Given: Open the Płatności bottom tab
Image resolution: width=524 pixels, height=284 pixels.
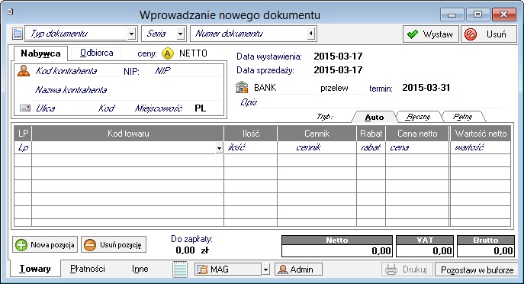Looking at the screenshot, I should (x=88, y=269).
